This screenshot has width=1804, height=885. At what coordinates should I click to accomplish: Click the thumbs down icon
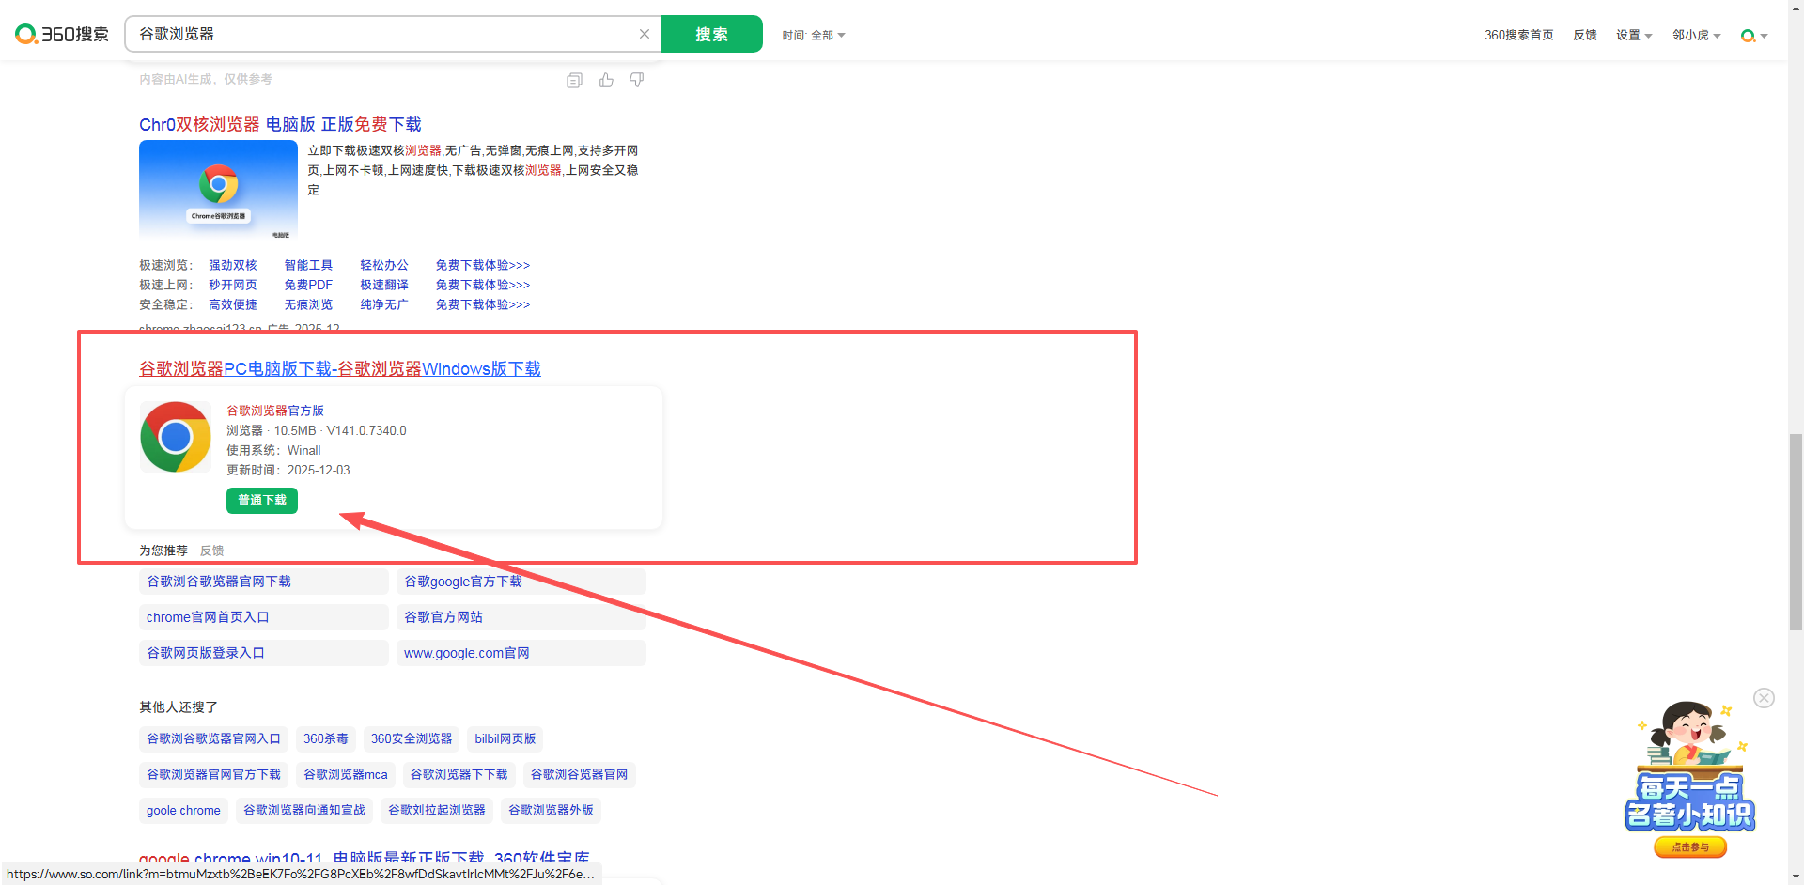coord(637,81)
